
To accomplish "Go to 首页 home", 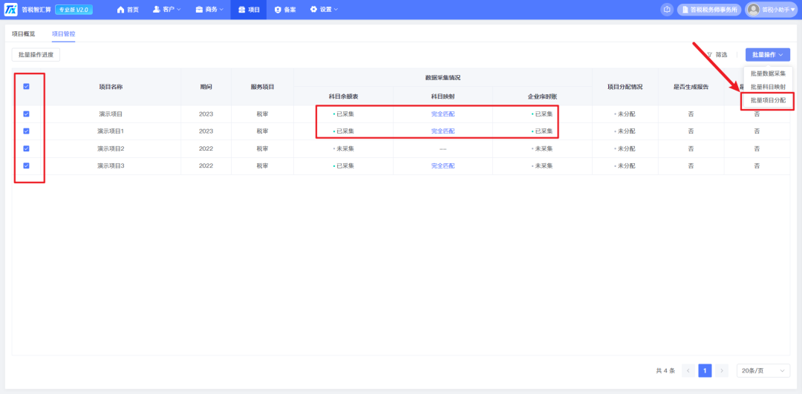I will [x=128, y=9].
